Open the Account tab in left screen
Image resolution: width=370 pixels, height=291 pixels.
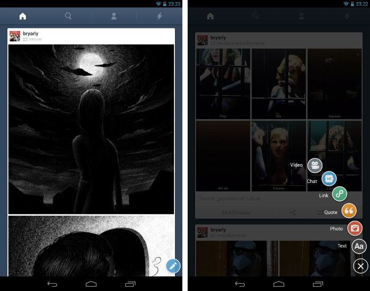[114, 16]
